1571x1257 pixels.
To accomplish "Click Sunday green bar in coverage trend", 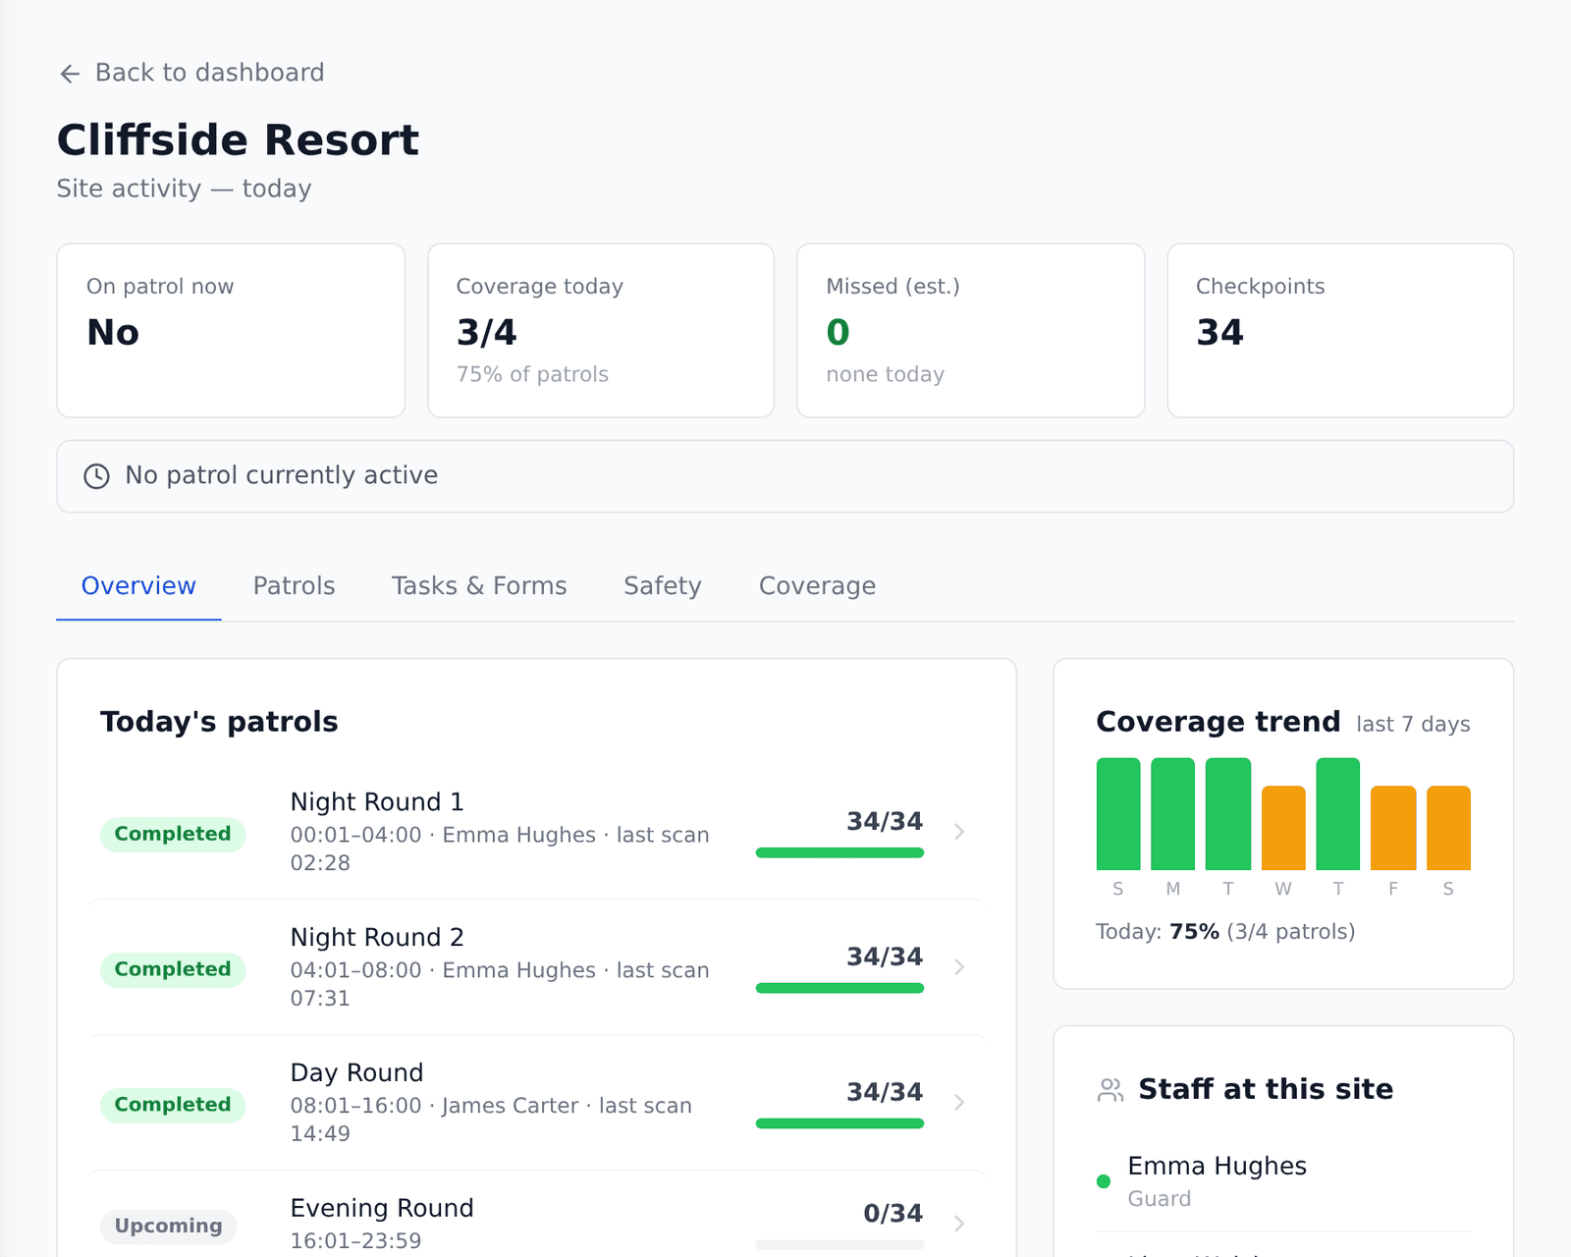I will pos(1118,814).
